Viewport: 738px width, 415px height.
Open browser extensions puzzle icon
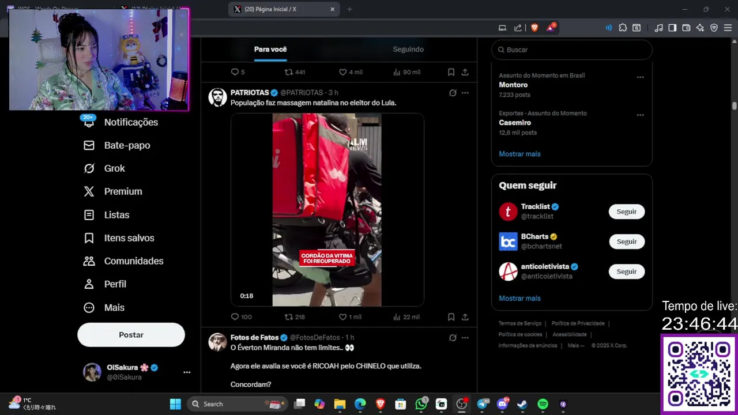point(623,27)
